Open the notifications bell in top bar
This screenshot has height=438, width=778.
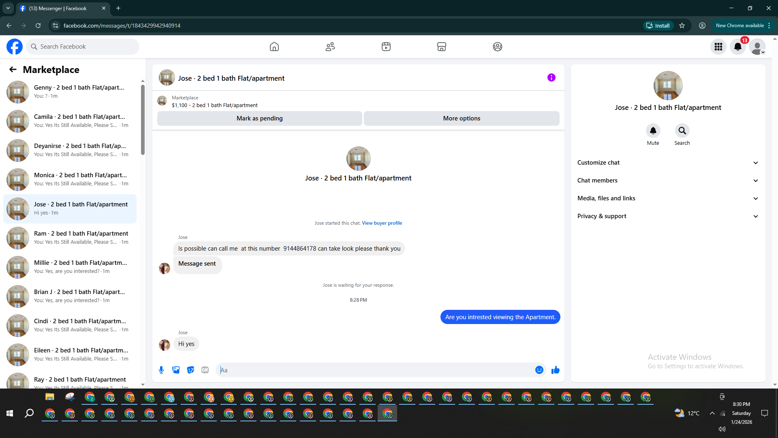[x=738, y=47]
